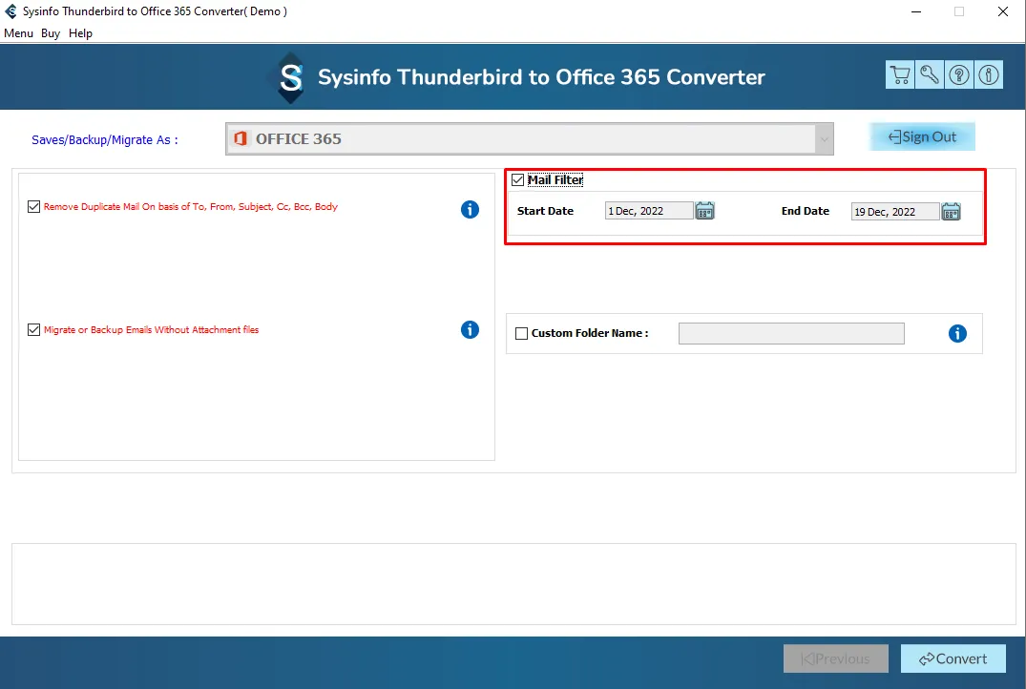Click the Custom Folder Name text field
This screenshot has height=689, width=1026.
791,334
